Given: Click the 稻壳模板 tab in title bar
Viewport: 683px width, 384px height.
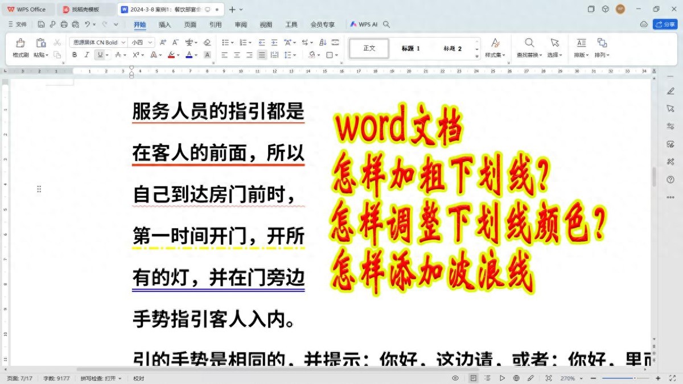Looking at the screenshot, I should (85, 10).
